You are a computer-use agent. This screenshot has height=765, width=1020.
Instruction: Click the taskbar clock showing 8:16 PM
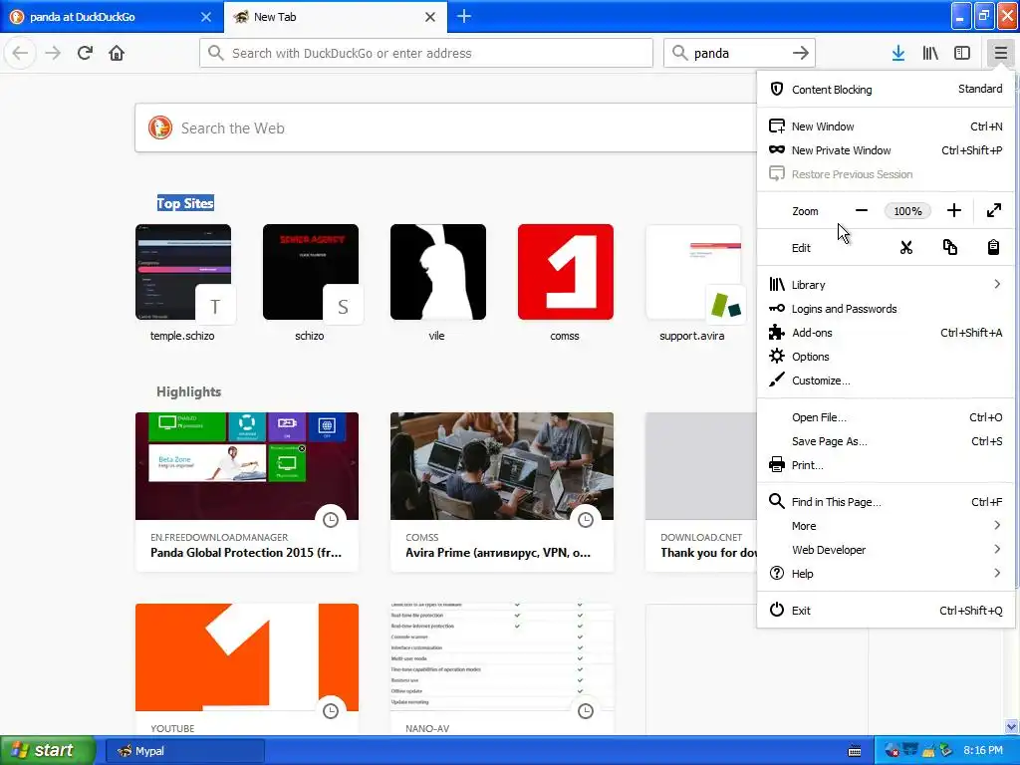pyautogui.click(x=983, y=750)
